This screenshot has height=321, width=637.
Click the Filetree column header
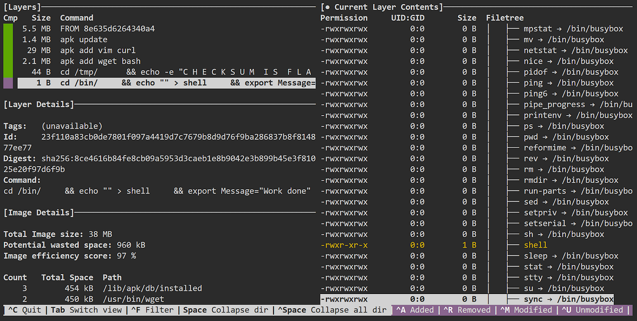tap(505, 18)
